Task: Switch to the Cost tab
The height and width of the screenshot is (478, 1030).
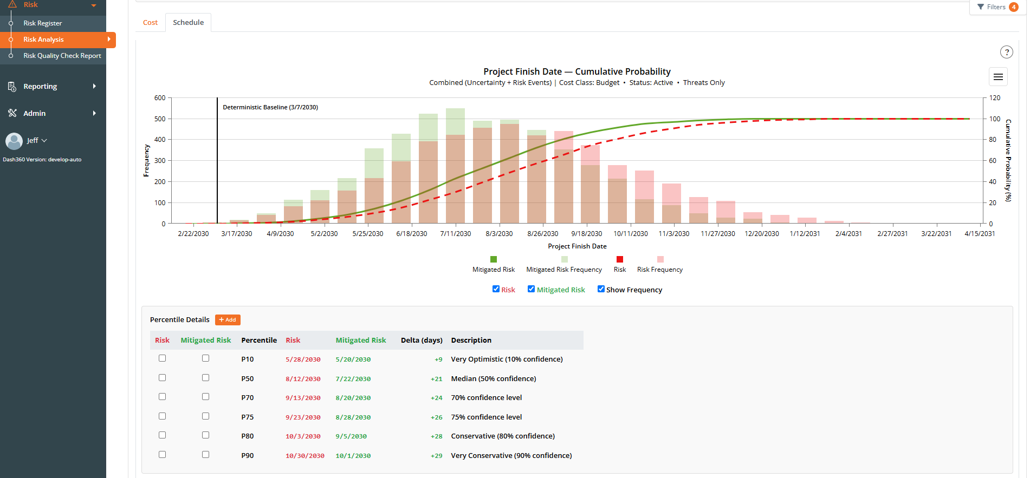Action: pyautogui.click(x=150, y=23)
